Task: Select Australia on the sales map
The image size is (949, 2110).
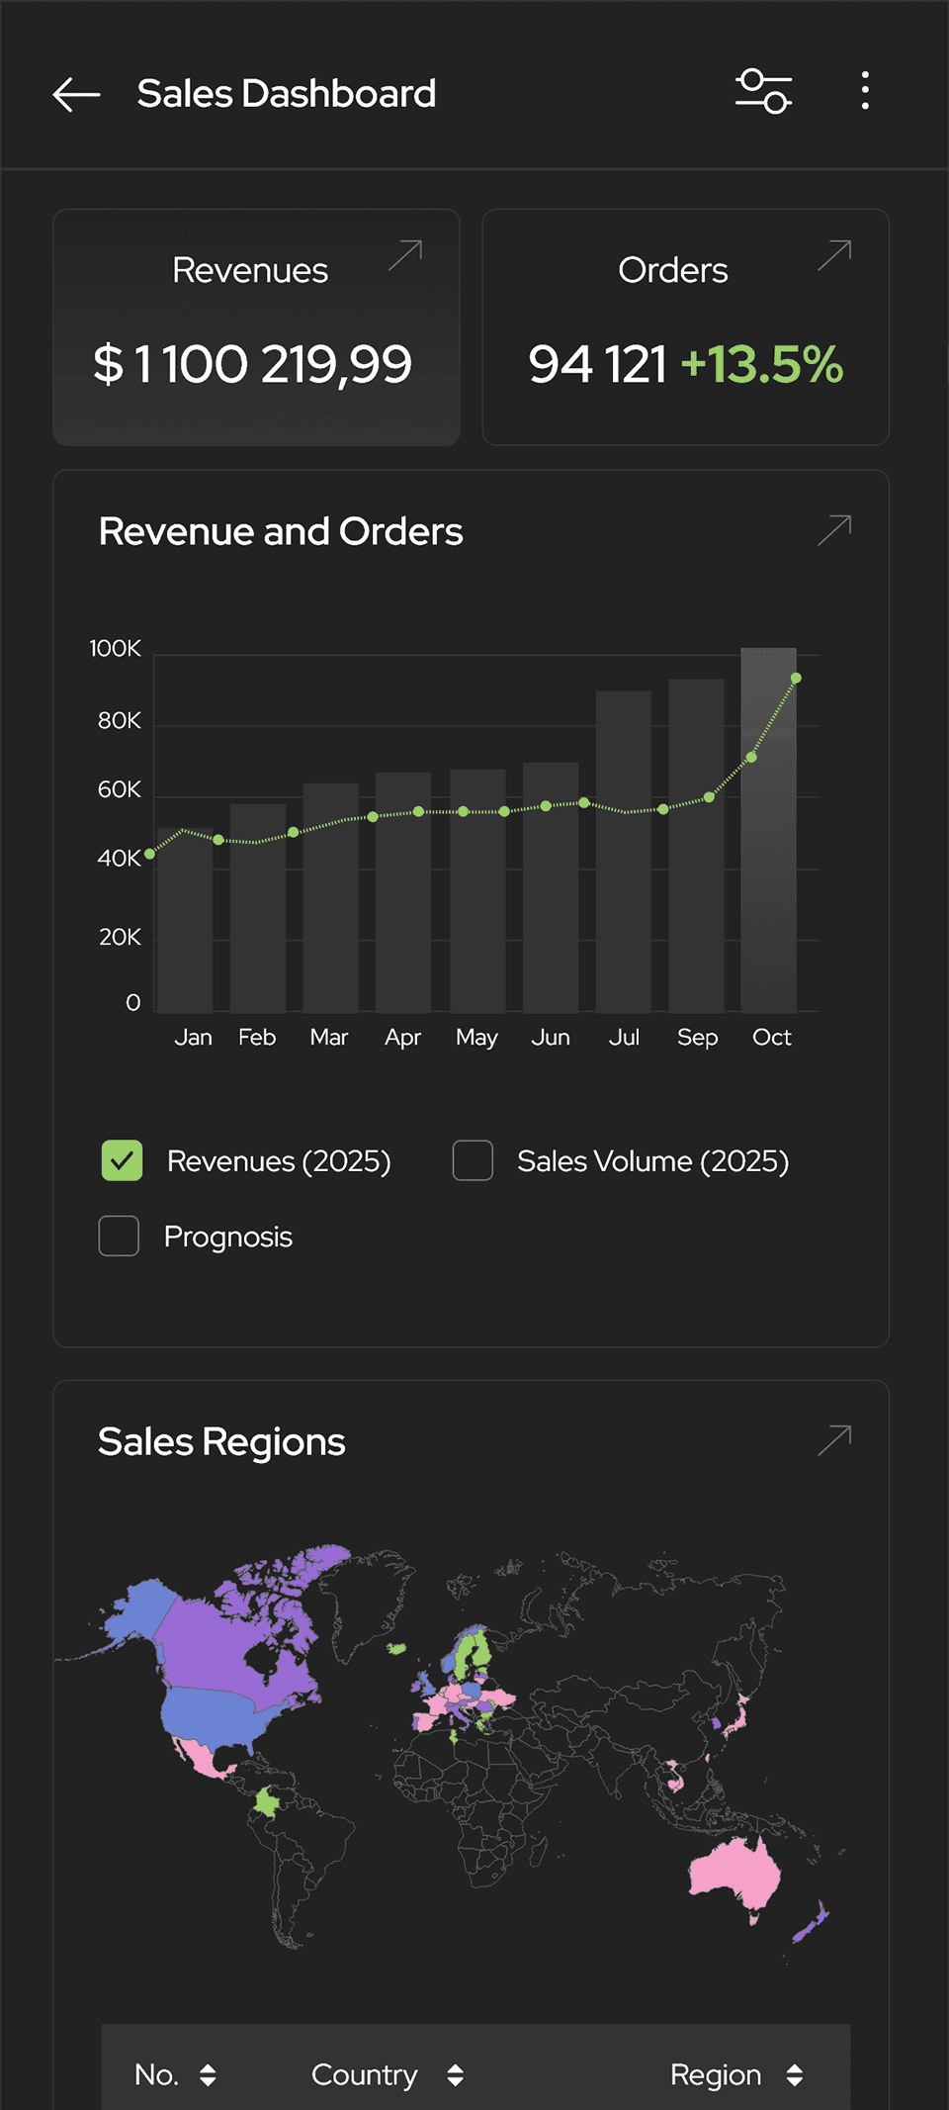Action: point(736,1873)
